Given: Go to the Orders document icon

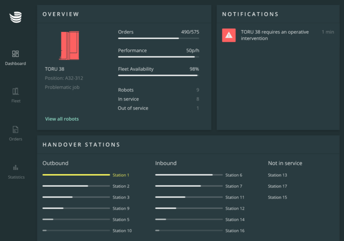Looking at the screenshot, I should click(15, 129).
